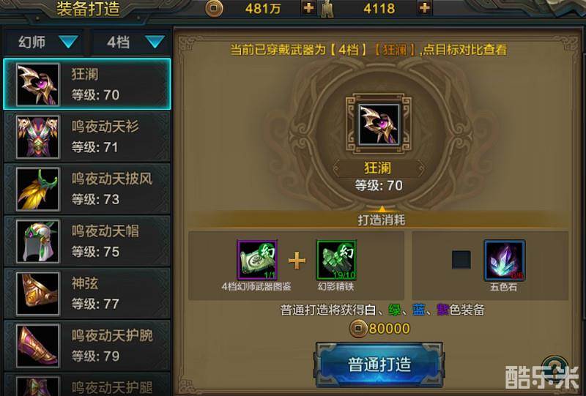
Task: Select the 鸣夜动天护腕 list entry
Action: click(87, 346)
